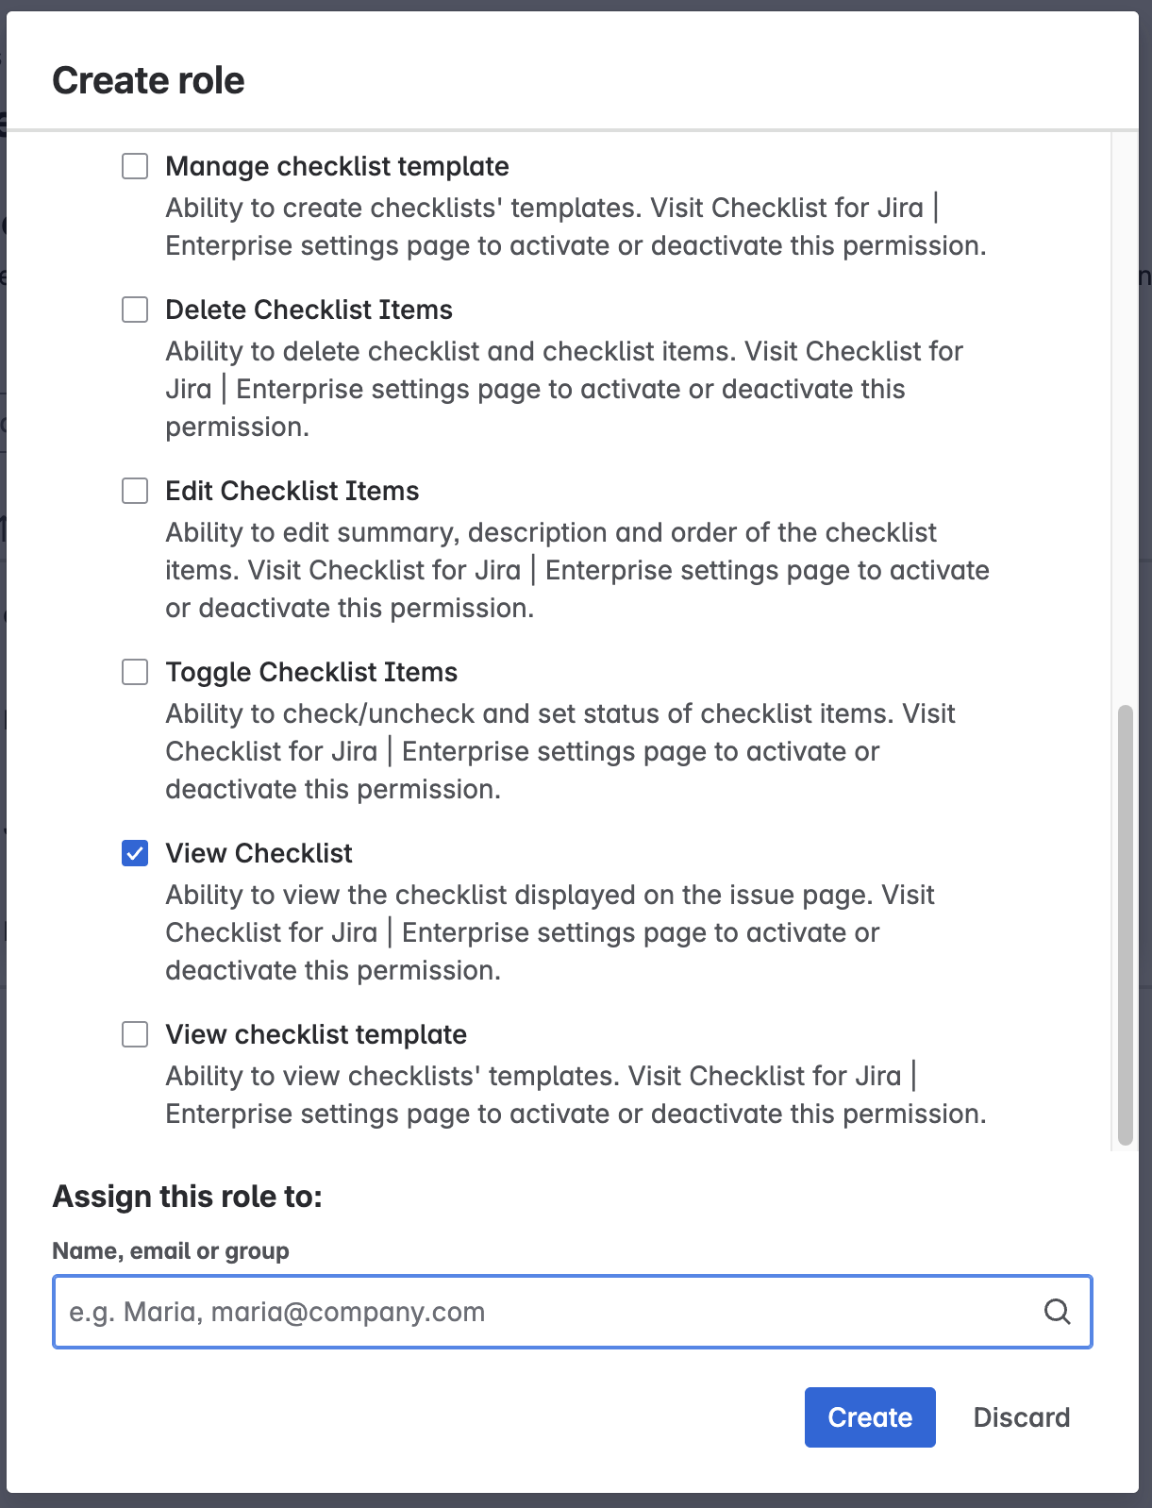Select the View Checklist label text
Viewport: 1152px width, 1508px height.
coord(259,853)
